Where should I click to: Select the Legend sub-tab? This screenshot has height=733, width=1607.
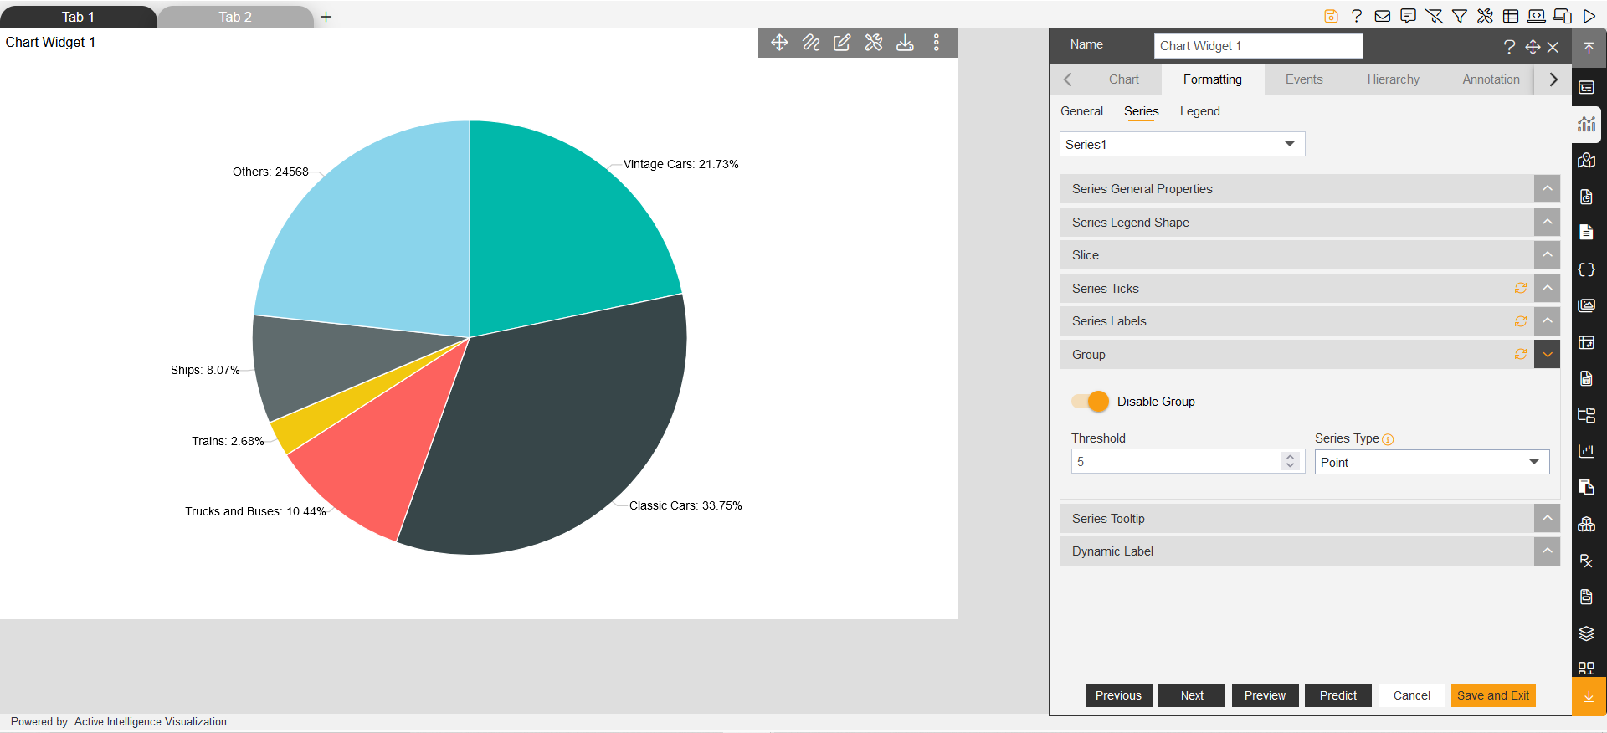pos(1199,111)
